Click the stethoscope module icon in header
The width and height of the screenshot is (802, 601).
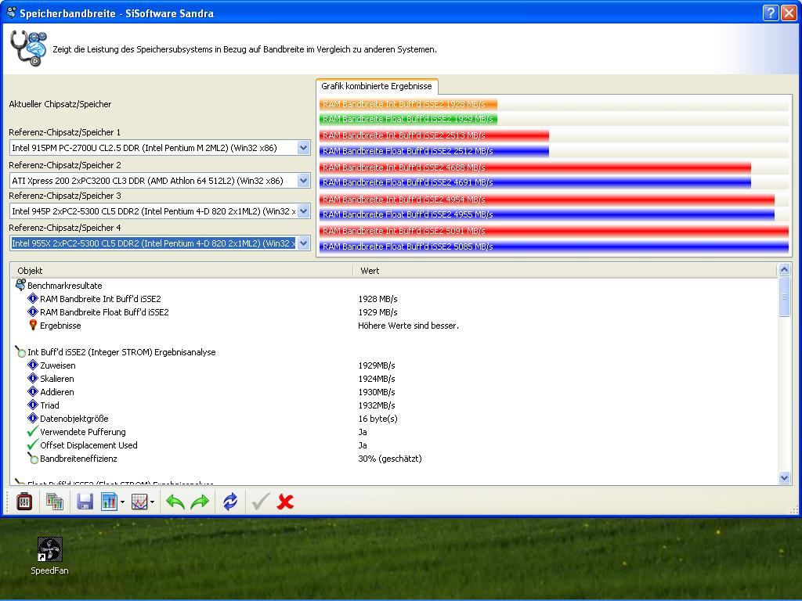(28, 48)
